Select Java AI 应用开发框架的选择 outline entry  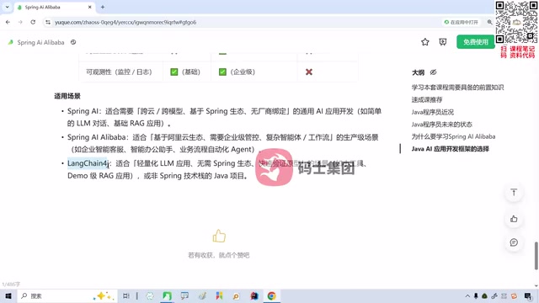click(450, 149)
